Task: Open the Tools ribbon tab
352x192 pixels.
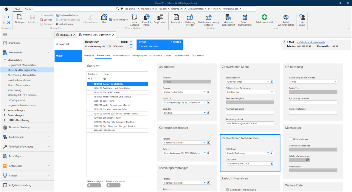Action: [28, 9]
